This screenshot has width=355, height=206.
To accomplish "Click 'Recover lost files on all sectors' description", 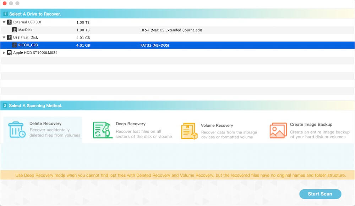I will 144,134.
